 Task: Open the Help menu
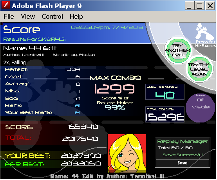(76, 16)
